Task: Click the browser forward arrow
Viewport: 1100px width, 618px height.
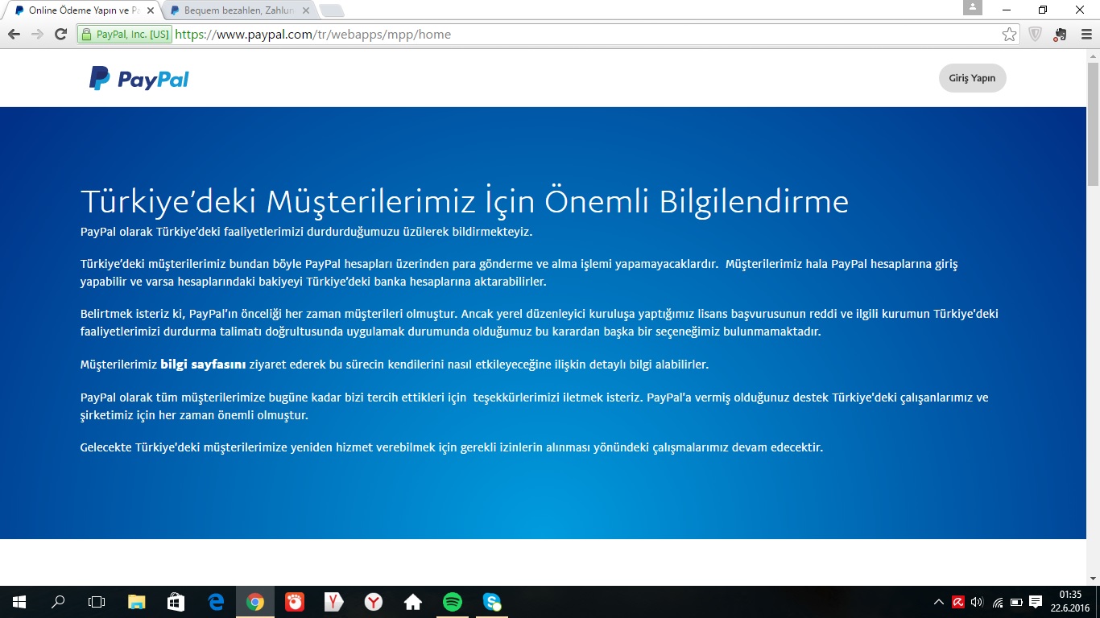Action: pos(37,35)
